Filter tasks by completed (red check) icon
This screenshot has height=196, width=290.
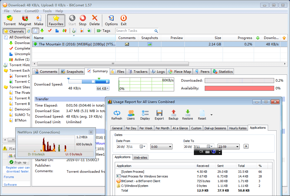pyautogui.click(x=49, y=31)
